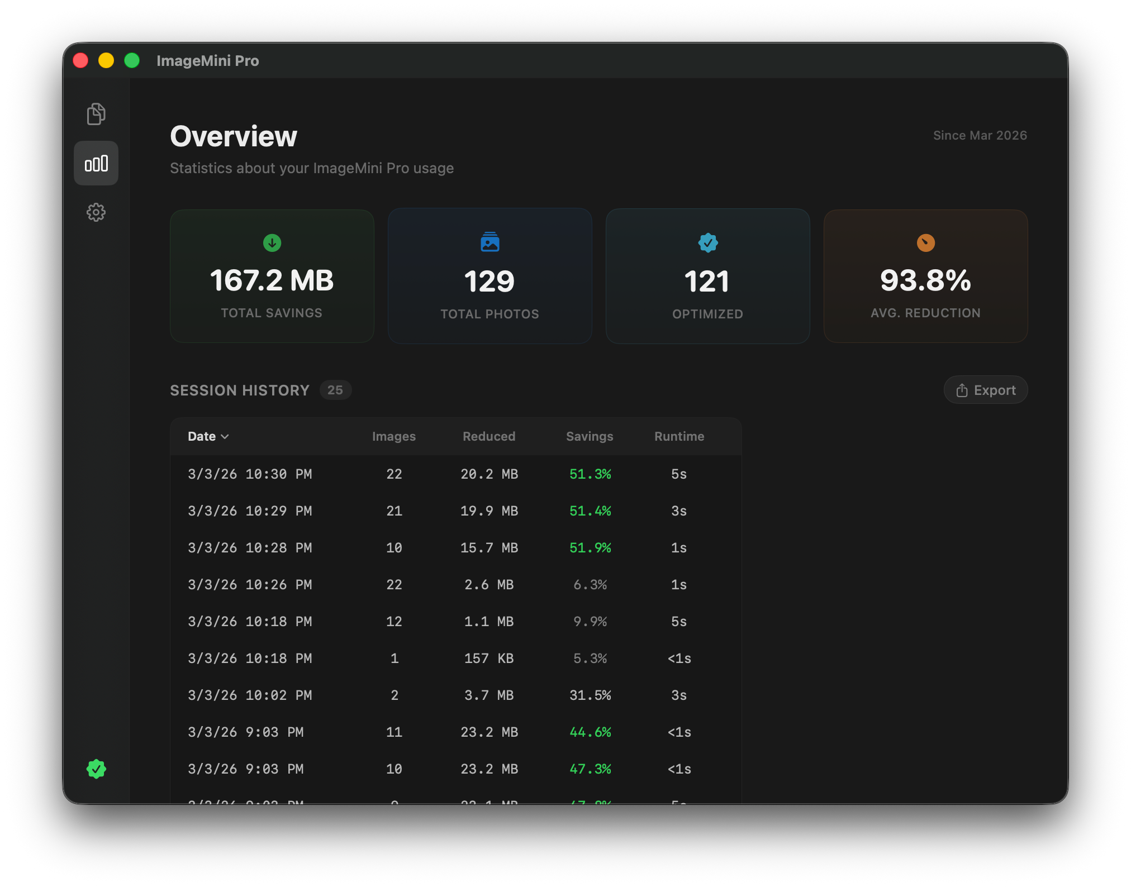Screen dimensions: 1131x887
Task: Click the orange timer icon on Avg. Reduction card
Action: [x=925, y=242]
